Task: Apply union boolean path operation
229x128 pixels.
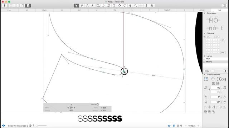Action: [x=206, y=112]
